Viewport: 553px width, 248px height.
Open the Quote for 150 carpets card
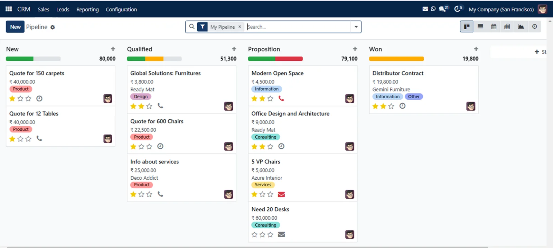coord(60,86)
